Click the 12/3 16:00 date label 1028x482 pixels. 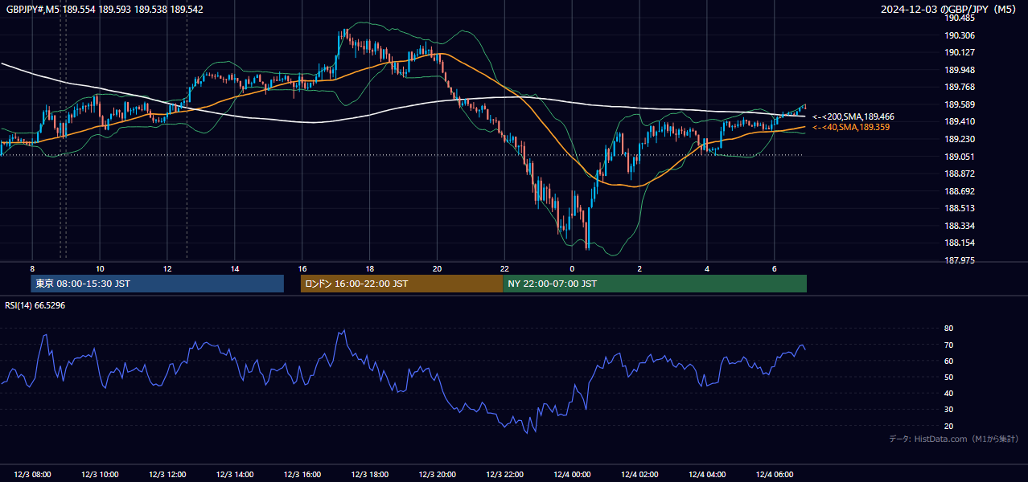(303, 475)
